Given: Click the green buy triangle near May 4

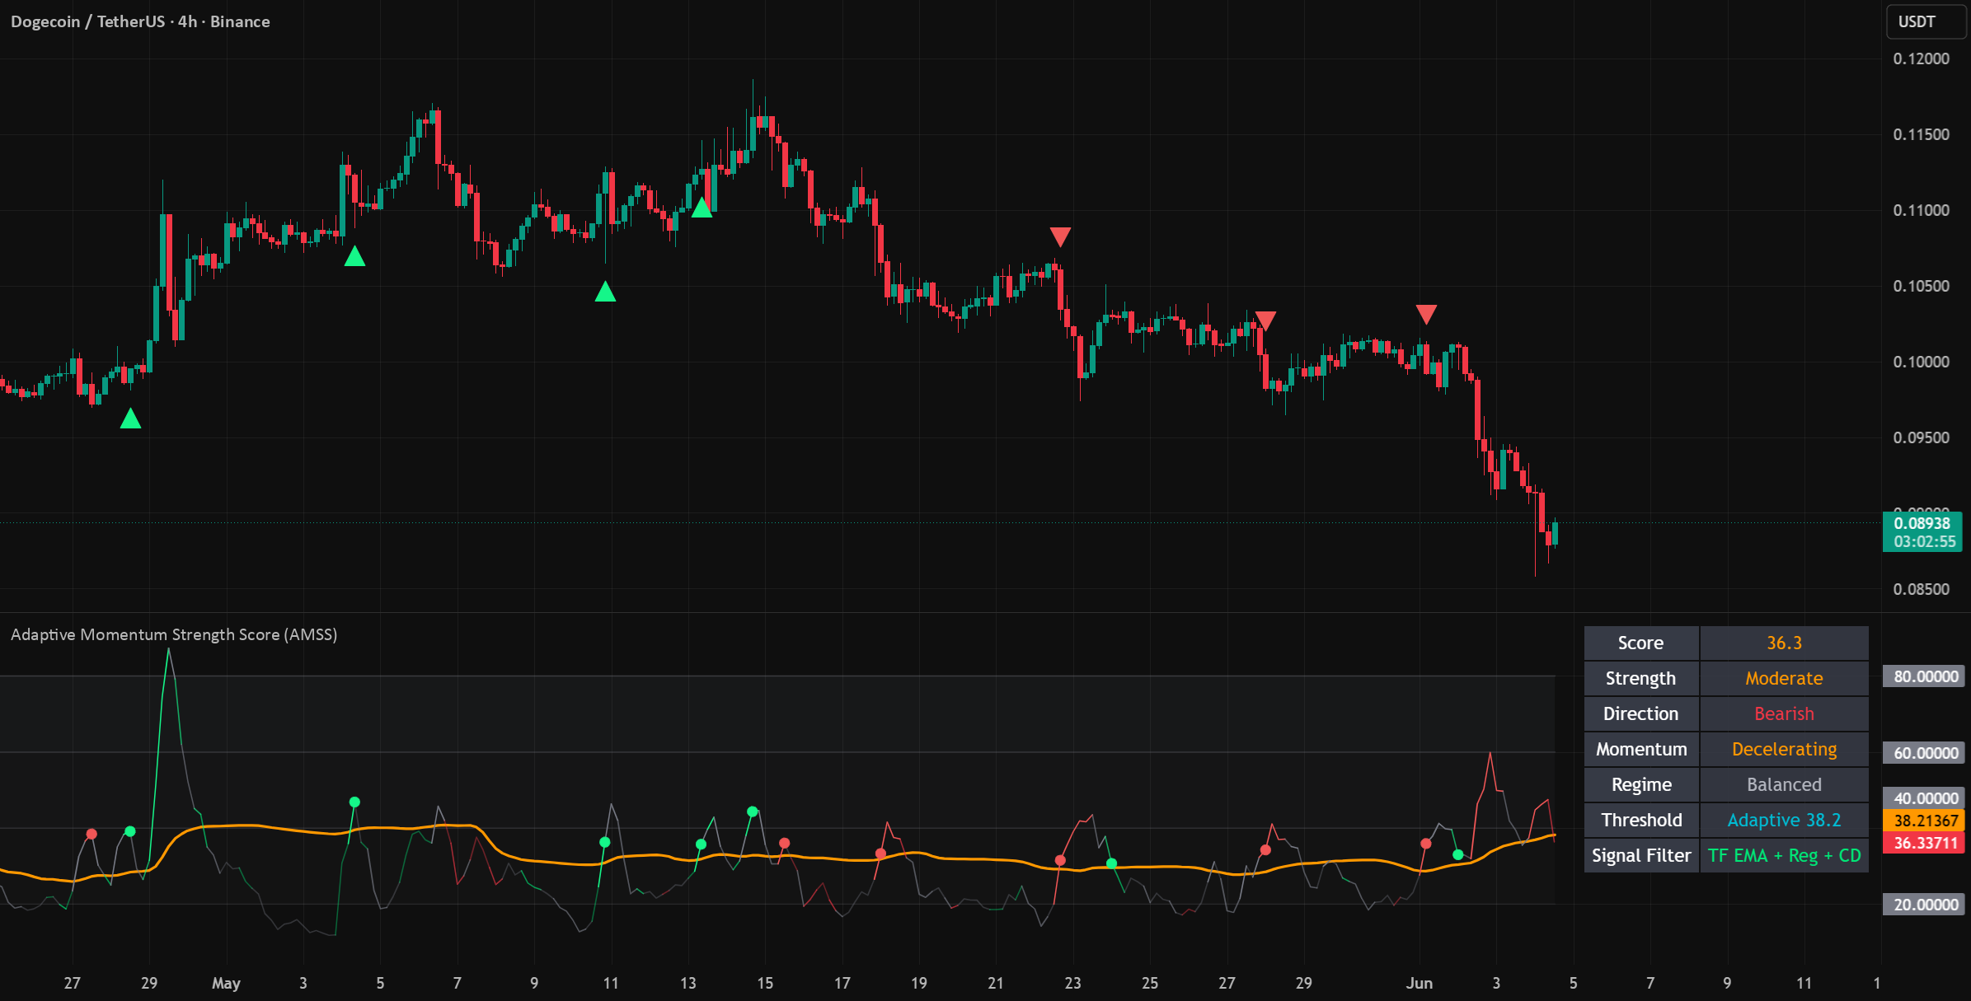Looking at the screenshot, I should click(x=354, y=257).
